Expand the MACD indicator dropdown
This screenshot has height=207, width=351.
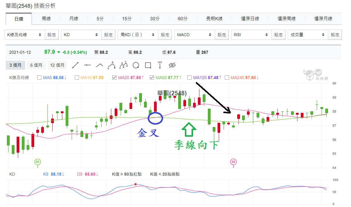click(195, 35)
